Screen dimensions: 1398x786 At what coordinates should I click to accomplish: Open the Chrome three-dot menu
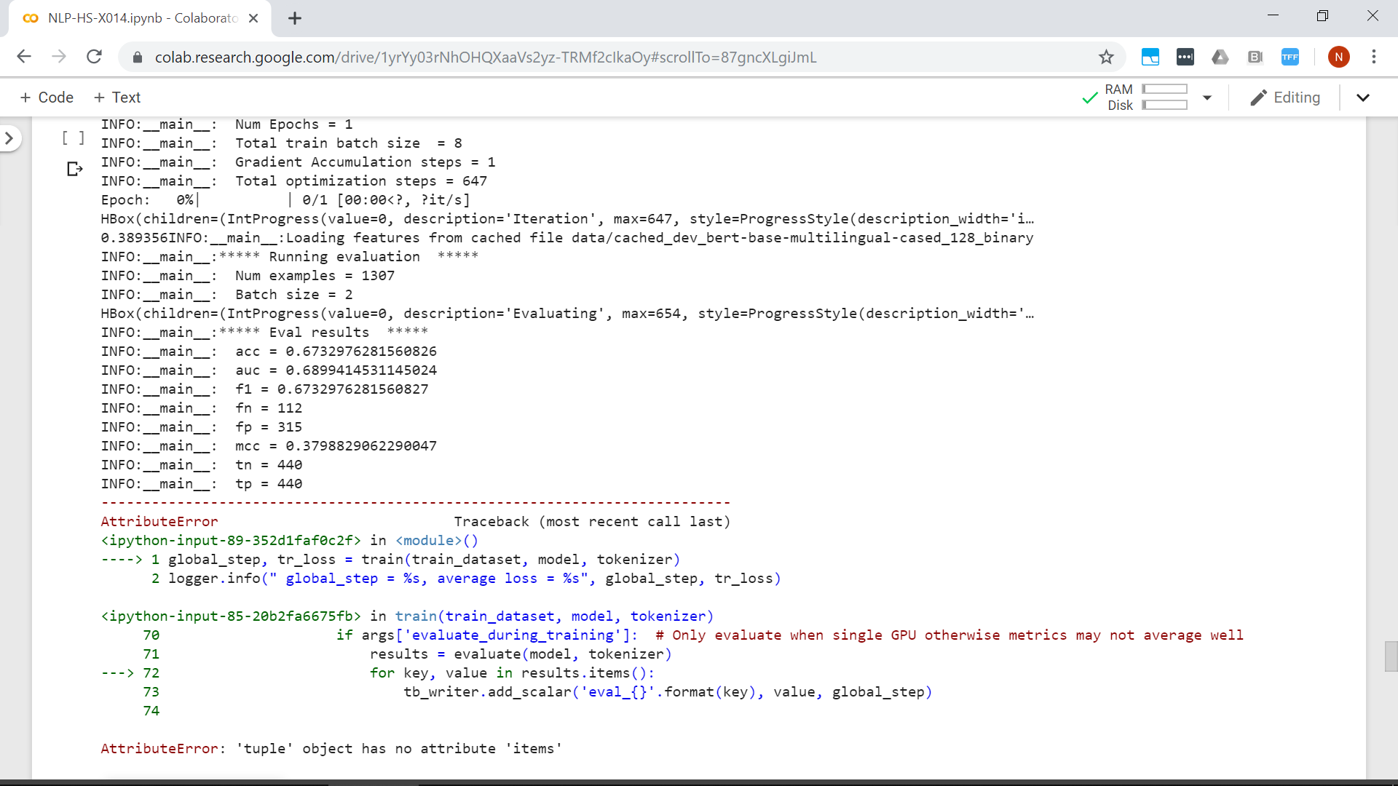coord(1375,57)
